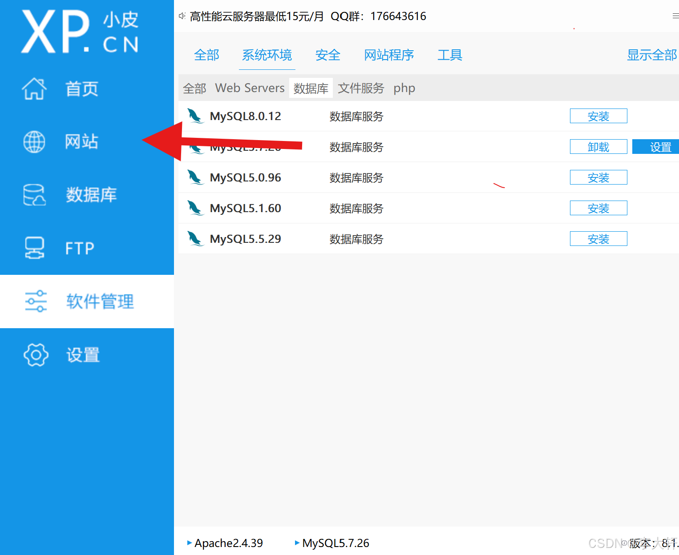Select the 全部 sub-filter tab
Viewport: 679px width, 555px height.
coord(194,88)
